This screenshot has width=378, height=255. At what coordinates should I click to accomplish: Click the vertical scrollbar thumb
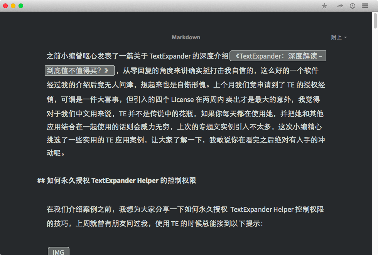375,21
